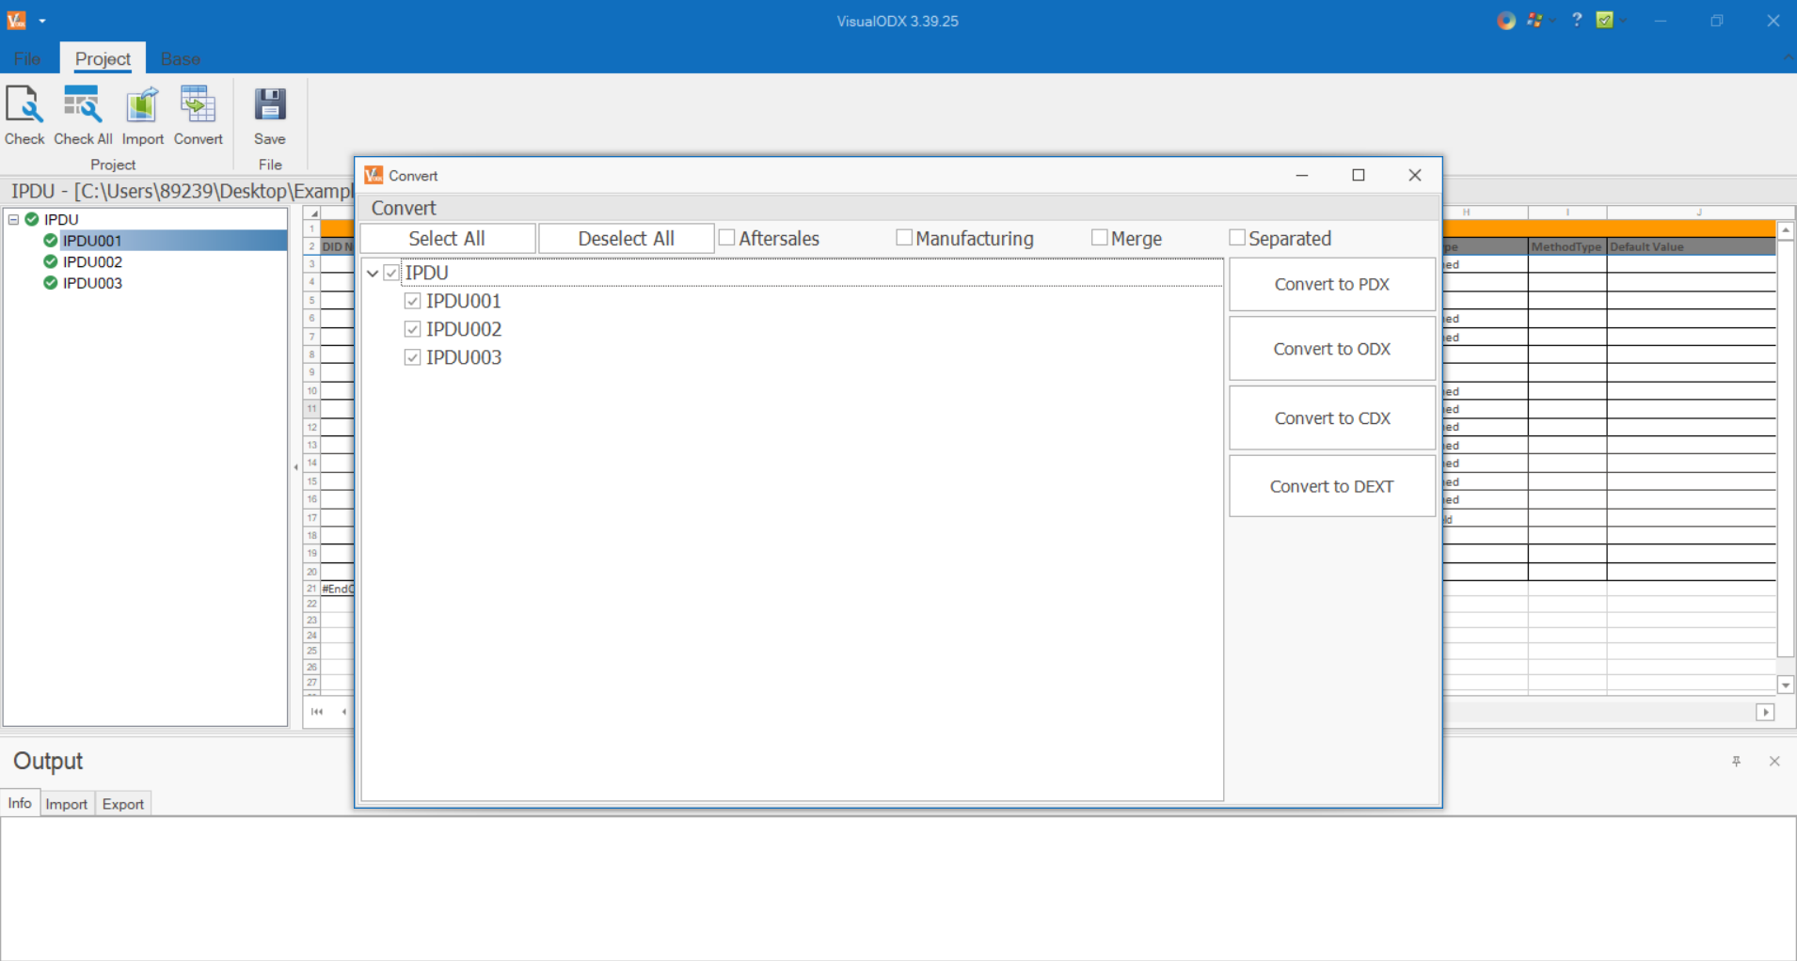Click the first-sheet navigation arrow in spreadsheet
The image size is (1797, 961).
coord(317,712)
